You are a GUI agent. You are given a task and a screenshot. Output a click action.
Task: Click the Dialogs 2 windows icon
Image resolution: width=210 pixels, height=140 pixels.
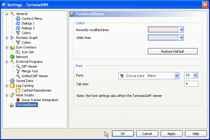click(18, 28)
